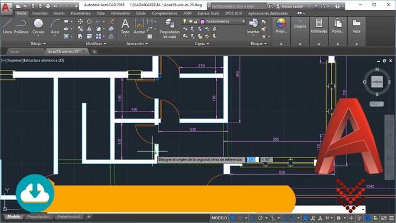396x223 pixels.
Task: Click the Estructura alámbrica 2D visual style label
Action: coord(43,61)
